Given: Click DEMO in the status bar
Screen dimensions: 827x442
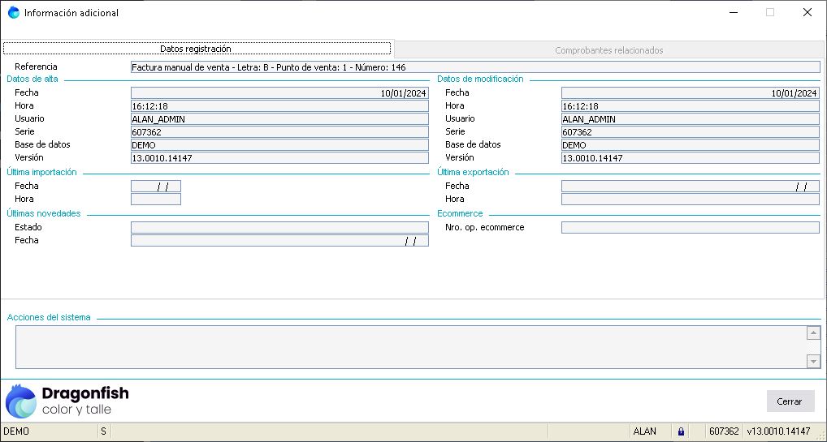Looking at the screenshot, I should [16, 431].
